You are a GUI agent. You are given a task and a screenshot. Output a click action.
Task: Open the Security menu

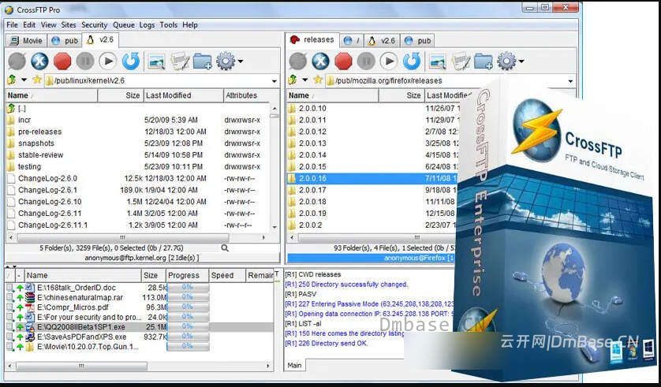pos(95,25)
